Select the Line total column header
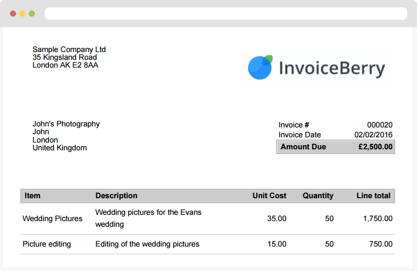 pyautogui.click(x=373, y=196)
